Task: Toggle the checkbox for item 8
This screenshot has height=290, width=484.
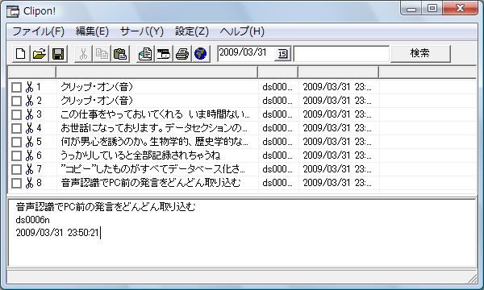Action: click(x=16, y=183)
